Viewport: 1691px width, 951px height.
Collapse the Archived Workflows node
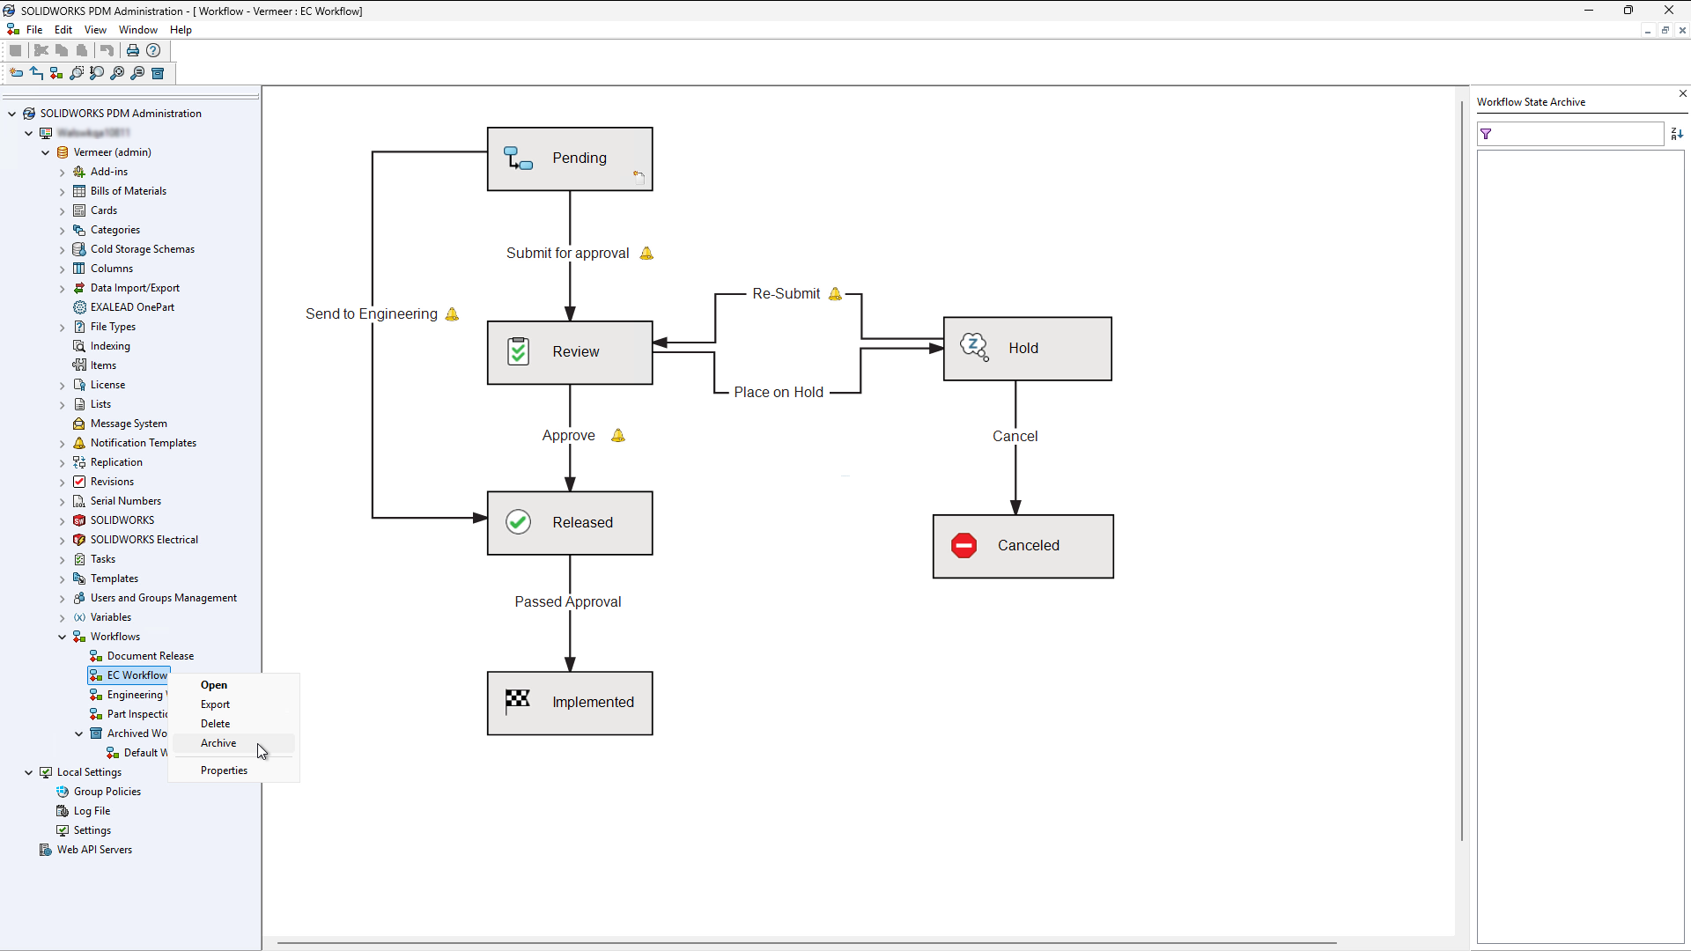coord(79,734)
